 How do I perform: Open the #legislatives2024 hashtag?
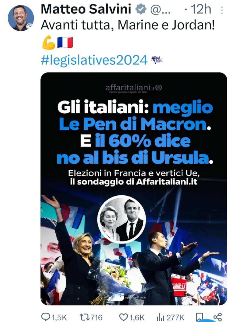click(94, 60)
